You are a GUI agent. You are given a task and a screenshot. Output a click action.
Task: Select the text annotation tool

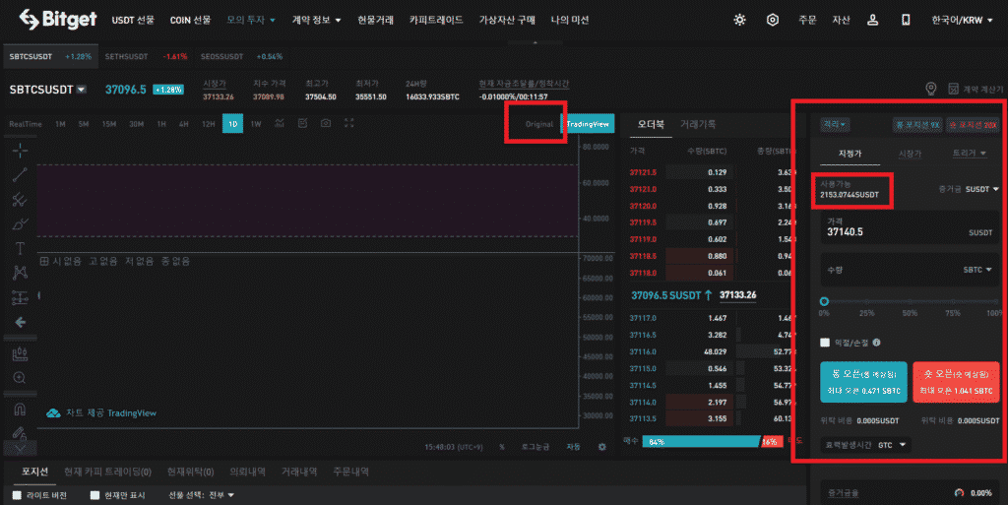click(x=20, y=248)
